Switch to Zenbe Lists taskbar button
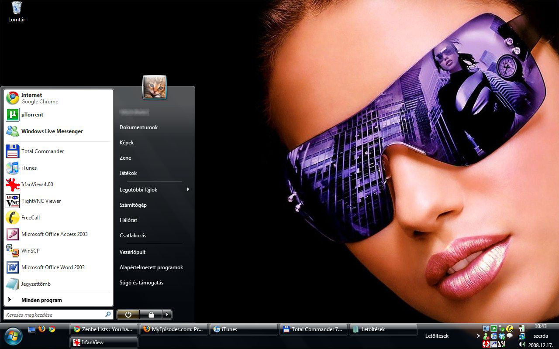 click(x=104, y=329)
